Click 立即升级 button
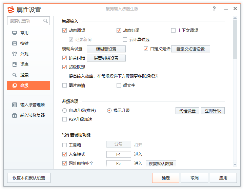Viewport: 244px width, 190px height. pos(213,111)
